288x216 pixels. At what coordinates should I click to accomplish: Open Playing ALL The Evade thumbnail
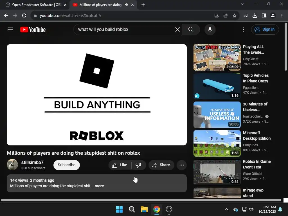click(x=217, y=57)
